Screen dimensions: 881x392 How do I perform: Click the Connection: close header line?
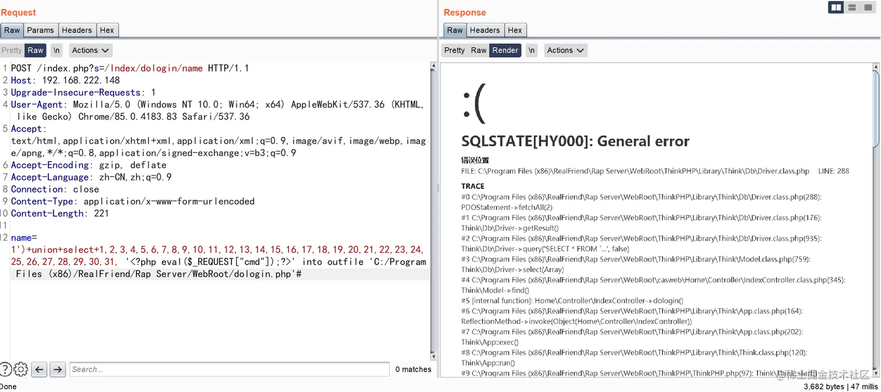point(55,189)
